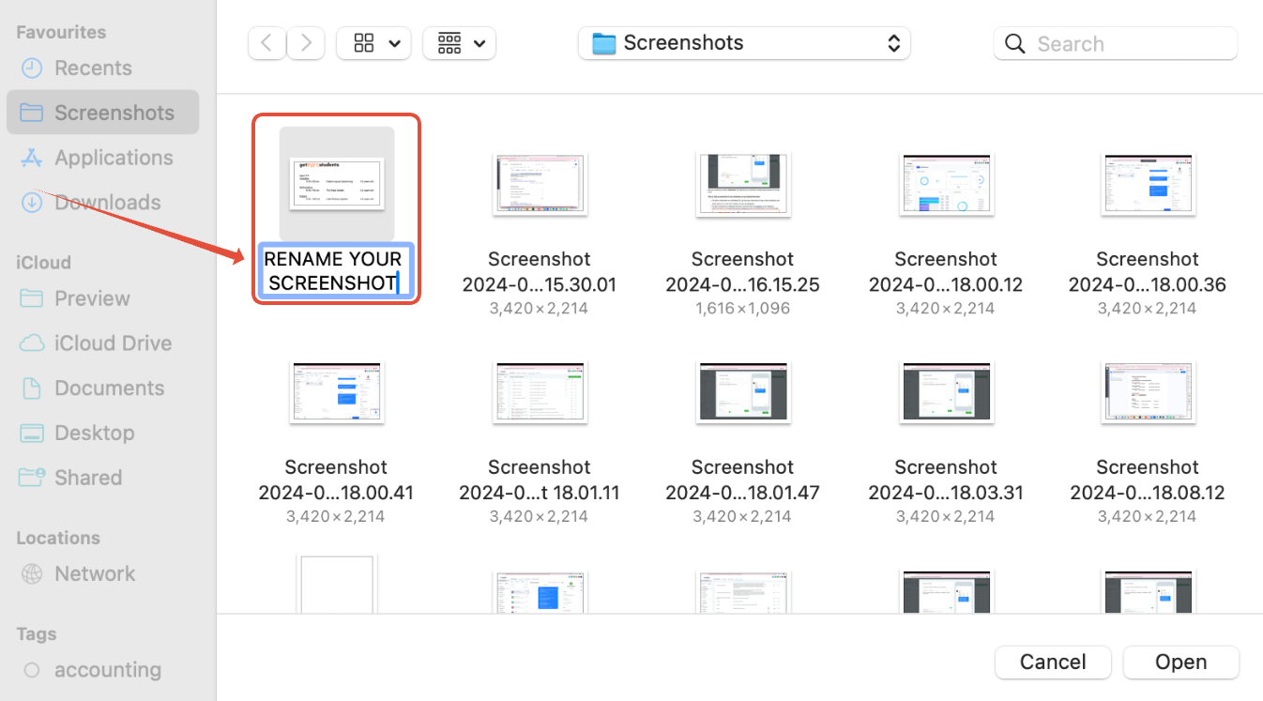The image size is (1263, 701).
Task: Go forward with the right chevron button
Action: tap(306, 43)
